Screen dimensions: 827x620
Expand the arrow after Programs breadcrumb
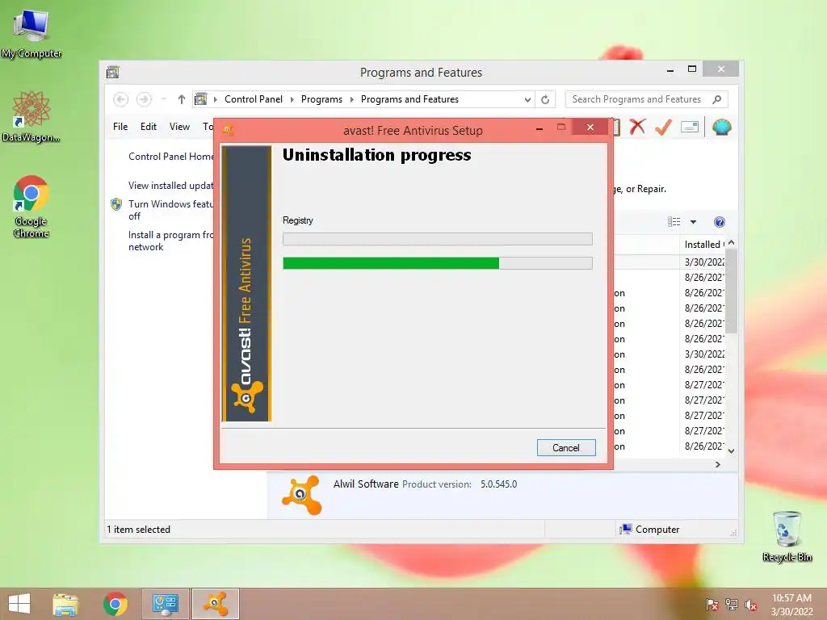pos(352,99)
